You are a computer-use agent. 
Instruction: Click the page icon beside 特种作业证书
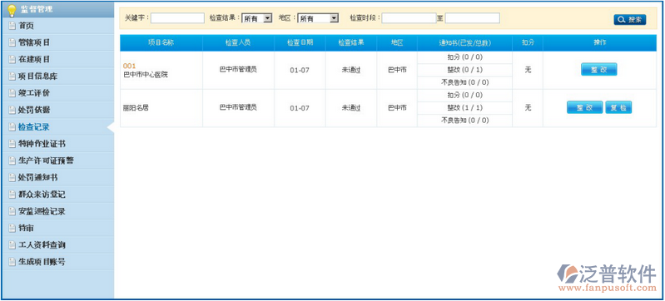pos(12,144)
